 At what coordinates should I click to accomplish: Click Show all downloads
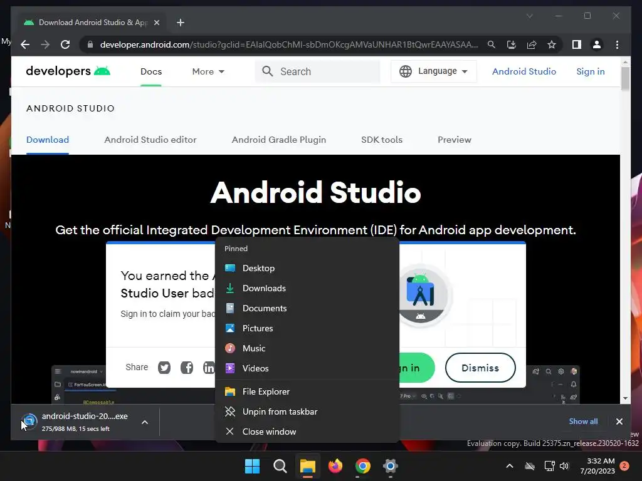(x=583, y=422)
